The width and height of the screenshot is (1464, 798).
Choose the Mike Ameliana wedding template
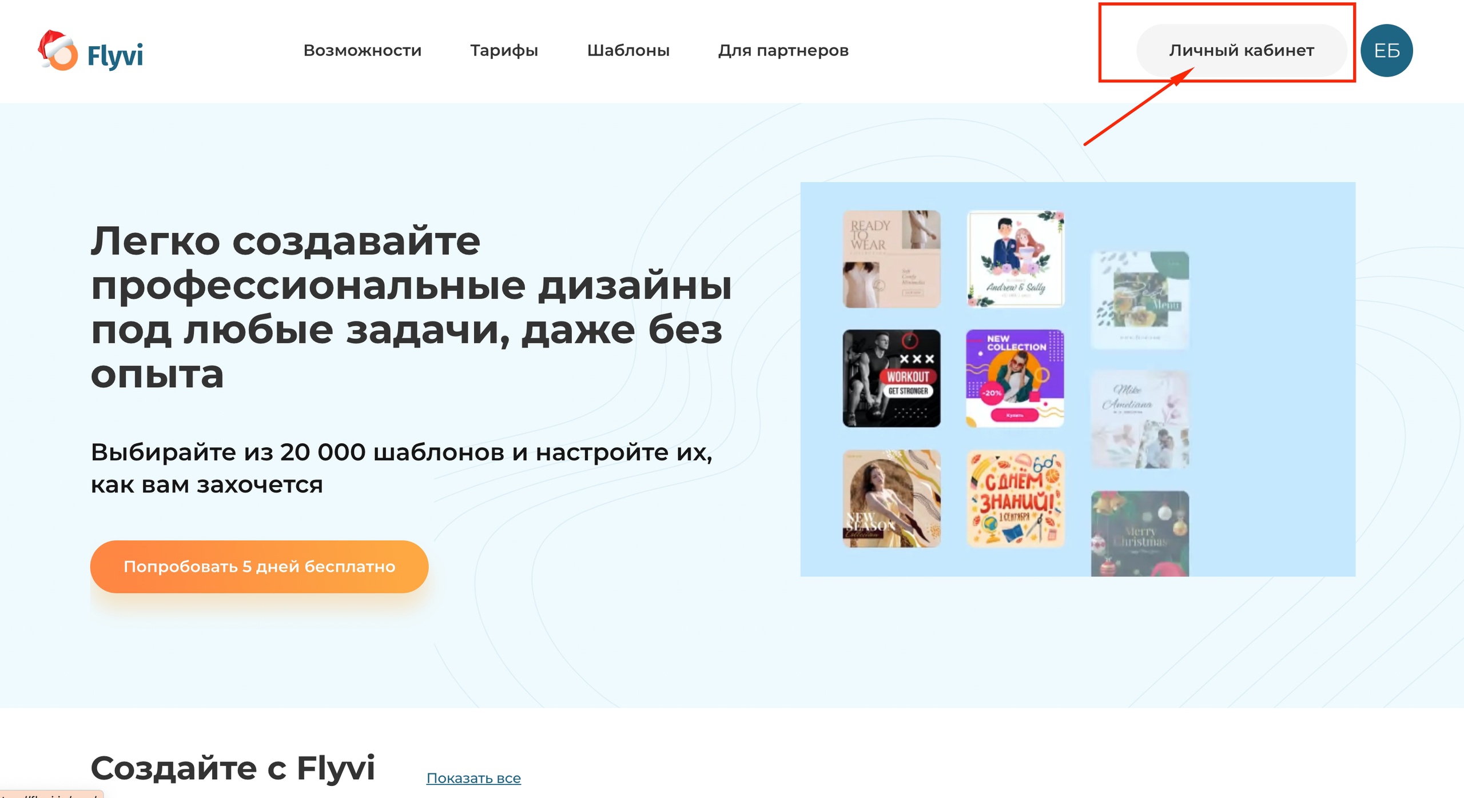[1140, 420]
